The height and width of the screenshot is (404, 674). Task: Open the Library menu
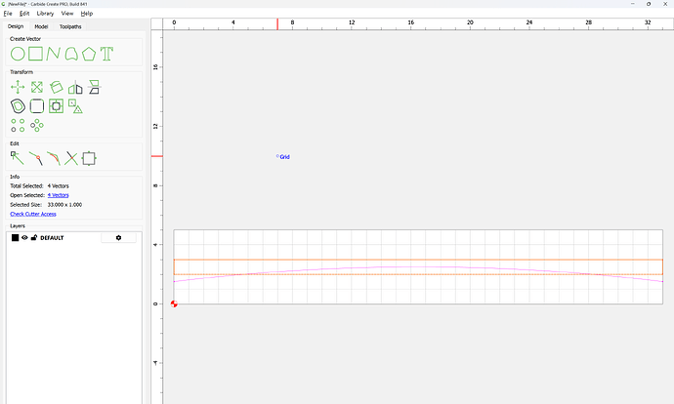(45, 14)
